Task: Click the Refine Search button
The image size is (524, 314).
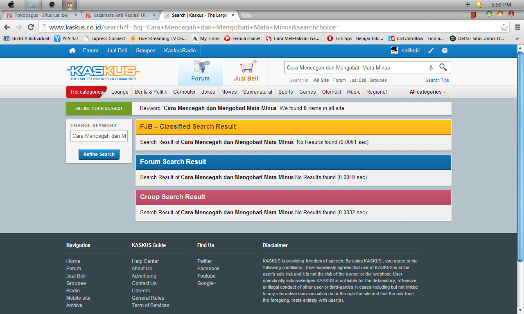Action: coord(99,154)
